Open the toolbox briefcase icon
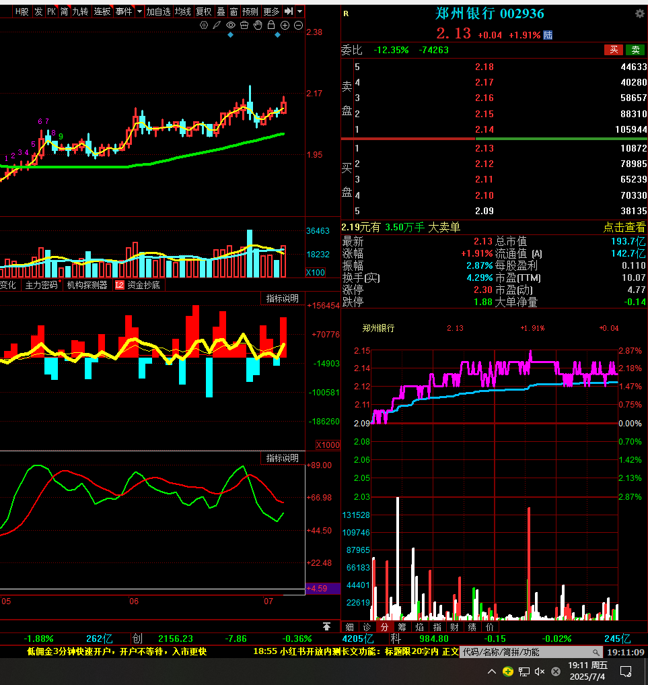This screenshot has width=648, height=685. 244,26
